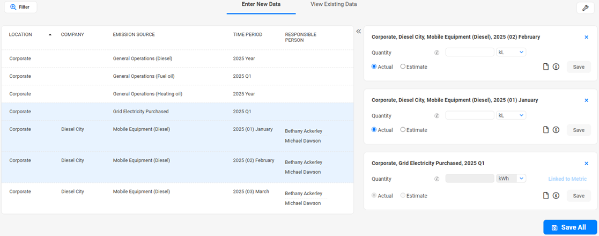Click Diesel City in the February row
Screen dimensions: 599x236
coord(72,160)
